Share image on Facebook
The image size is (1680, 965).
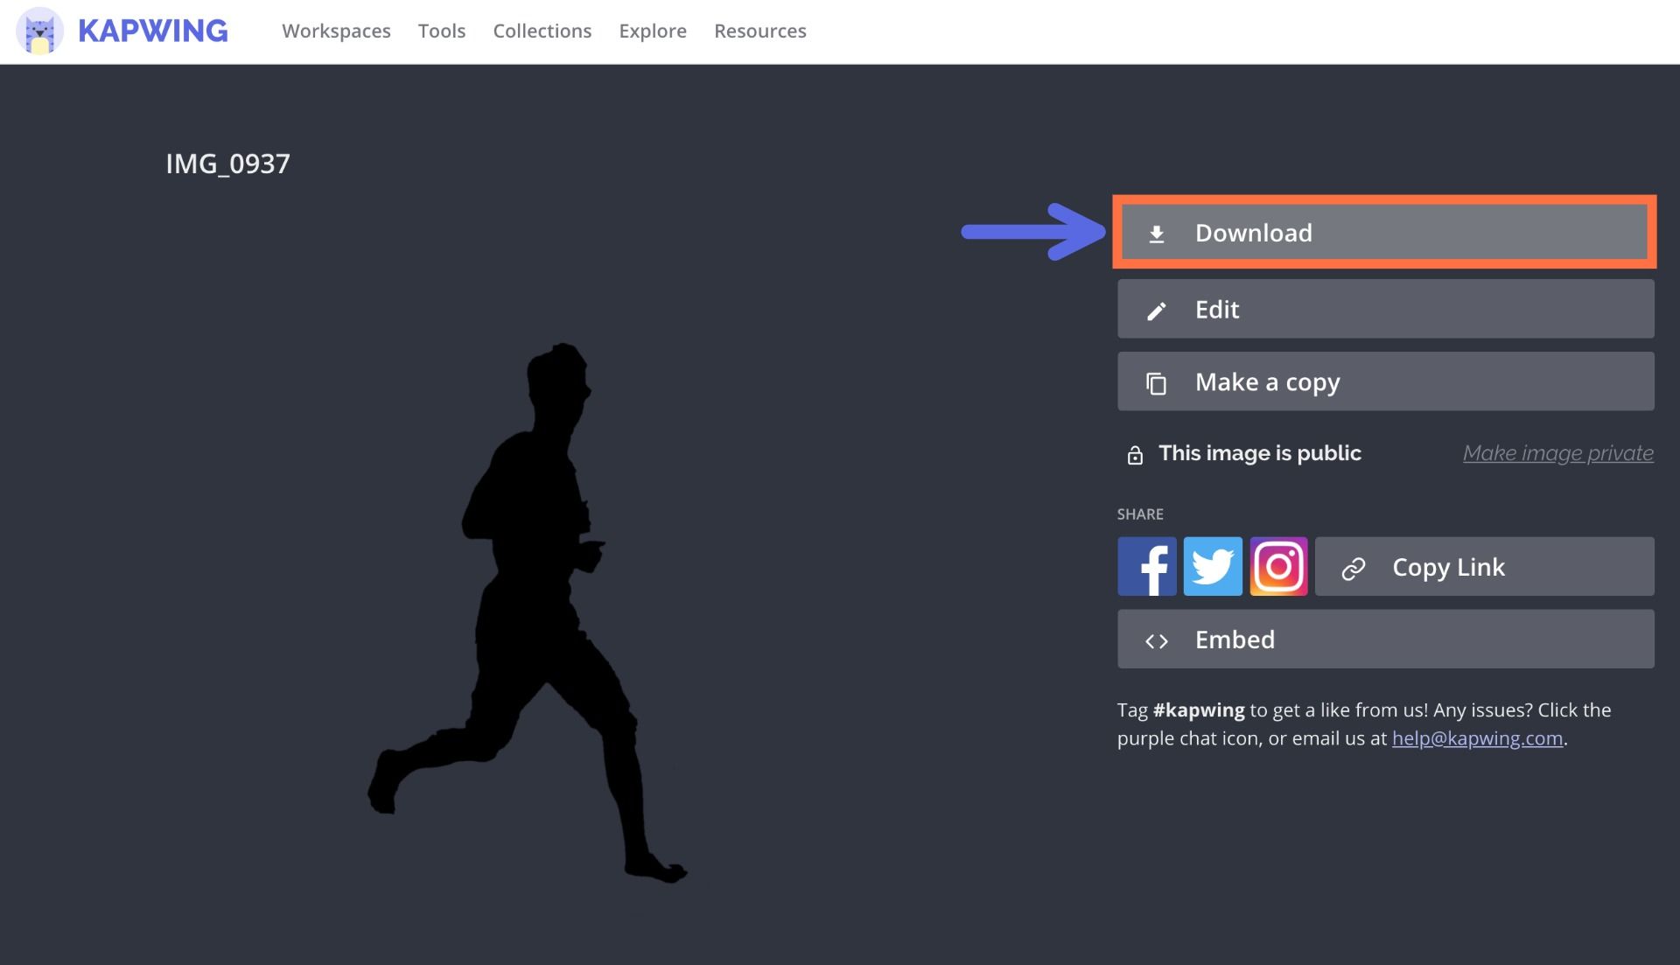[1146, 566]
